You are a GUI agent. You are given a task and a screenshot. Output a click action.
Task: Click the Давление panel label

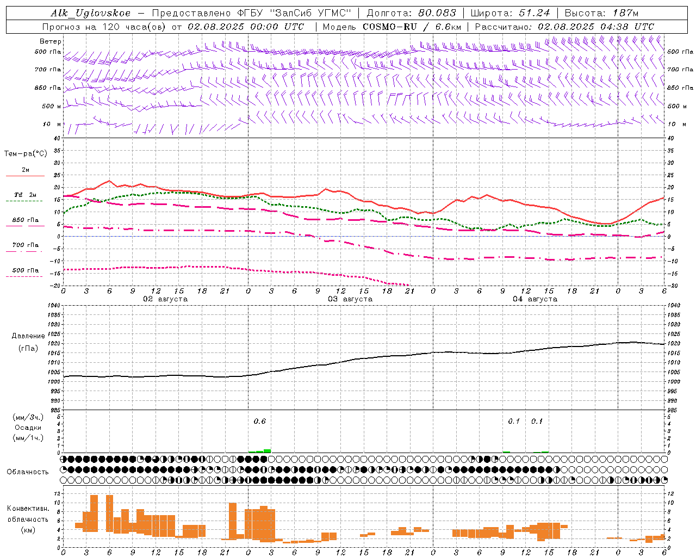click(28, 336)
